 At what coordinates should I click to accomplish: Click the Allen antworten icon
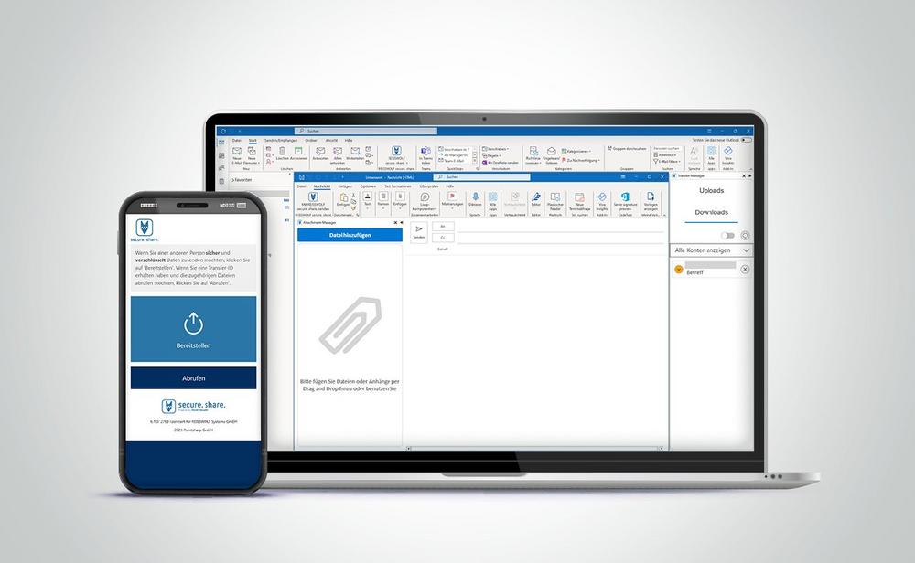pyautogui.click(x=338, y=152)
